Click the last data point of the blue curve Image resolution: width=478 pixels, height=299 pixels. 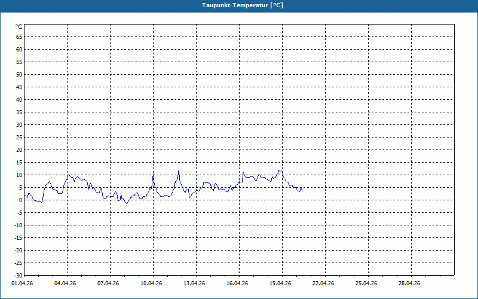[302, 190]
